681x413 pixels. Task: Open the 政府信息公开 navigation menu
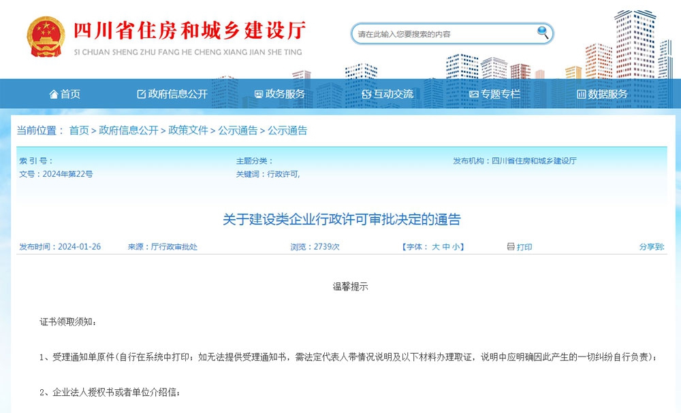pyautogui.click(x=172, y=94)
